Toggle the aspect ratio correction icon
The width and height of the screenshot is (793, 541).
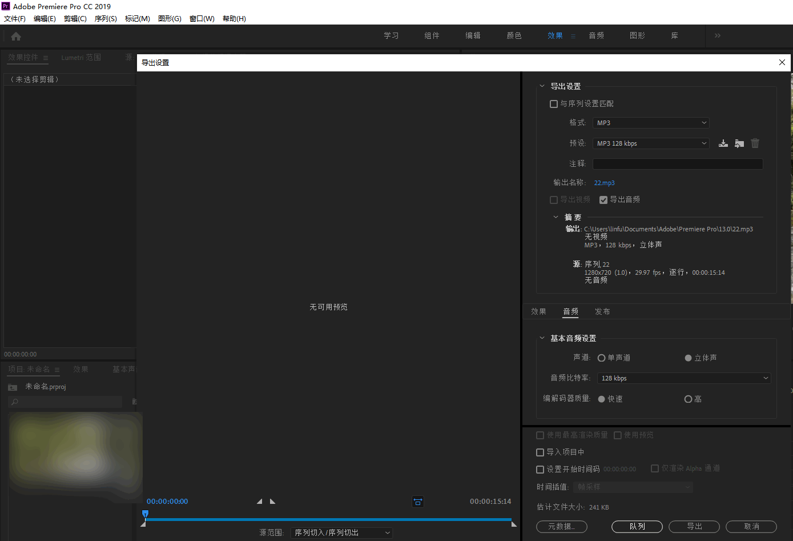(418, 502)
